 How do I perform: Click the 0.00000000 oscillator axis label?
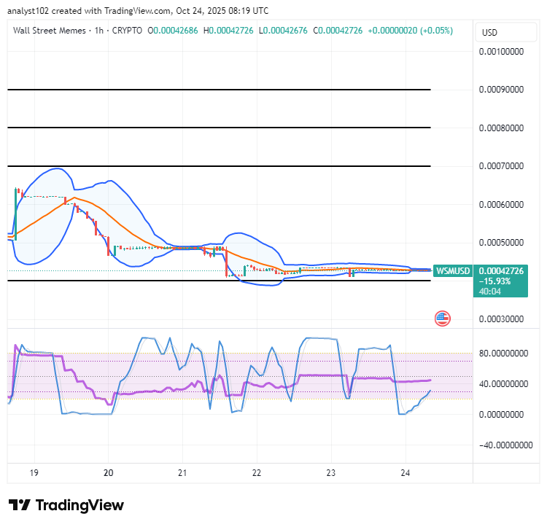[501, 415]
